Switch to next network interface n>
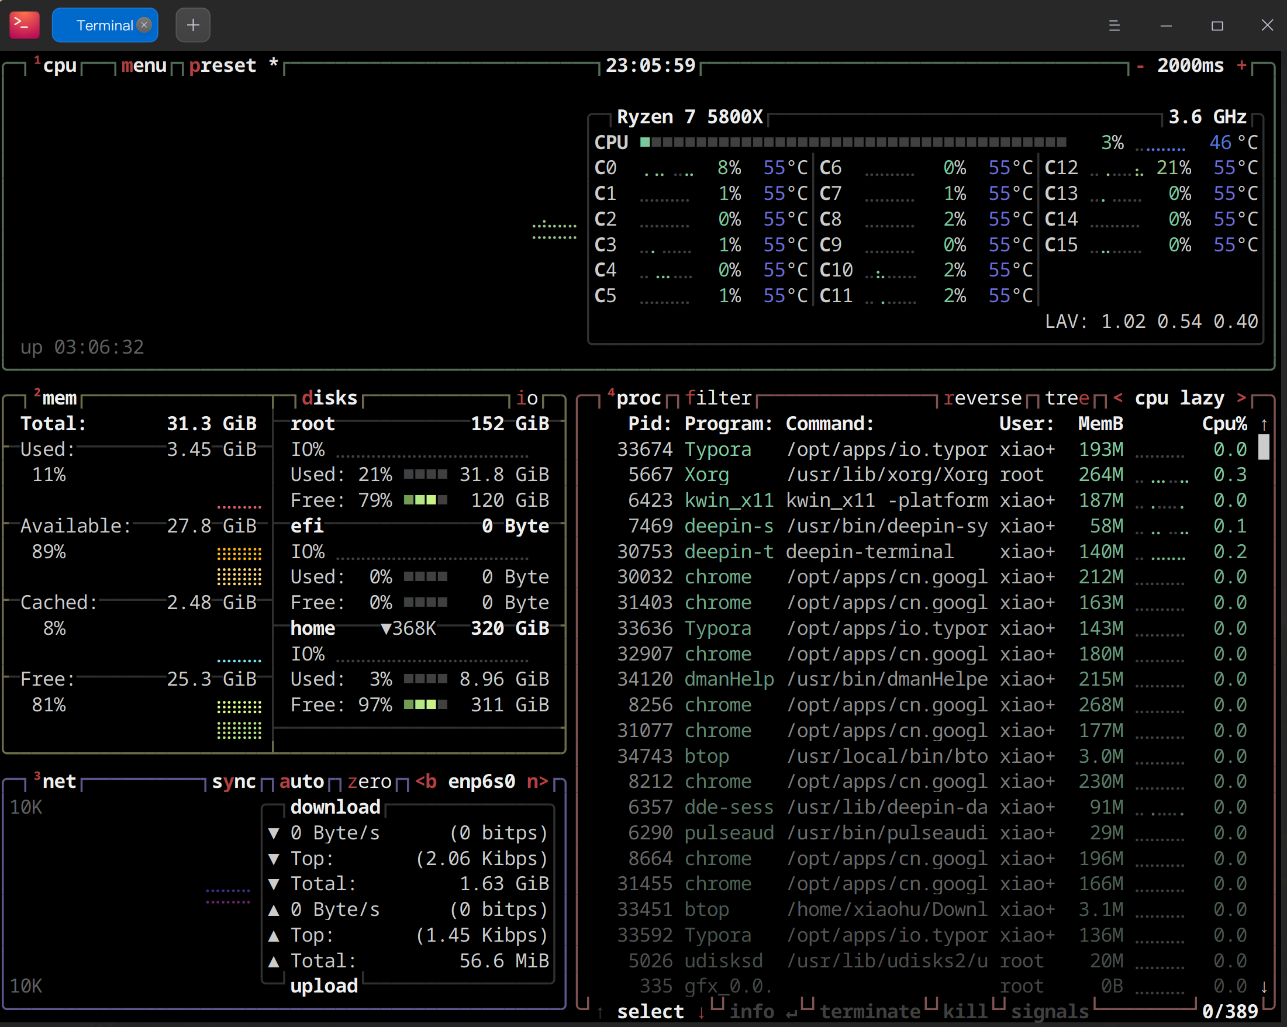The height and width of the screenshot is (1027, 1287). point(537,782)
